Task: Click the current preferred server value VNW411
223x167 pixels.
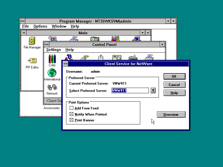Action: click(x=119, y=83)
